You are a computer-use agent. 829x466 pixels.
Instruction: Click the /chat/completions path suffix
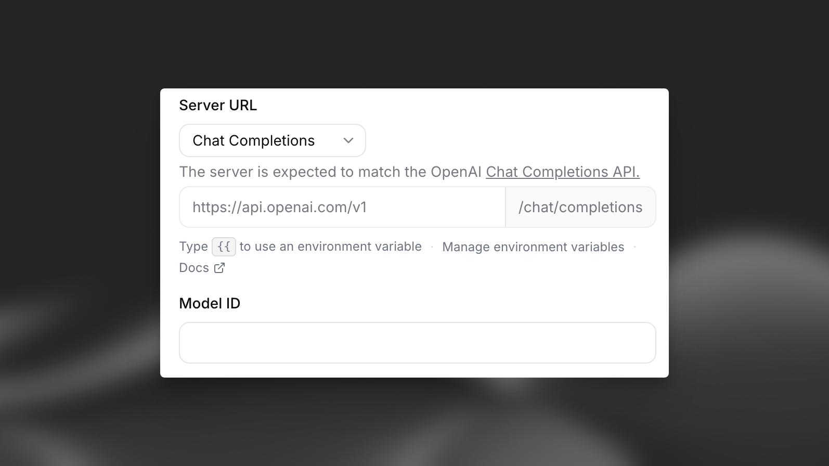[580, 207]
